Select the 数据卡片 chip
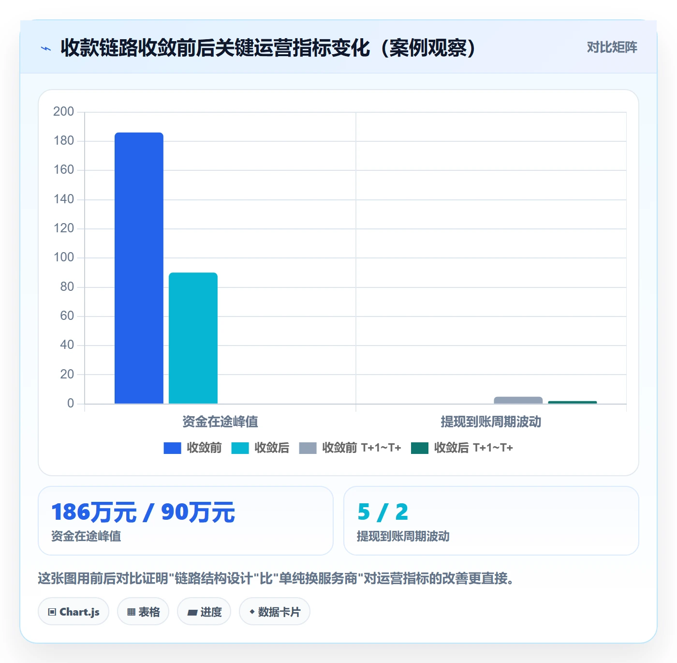The height and width of the screenshot is (663, 677). pos(275,612)
